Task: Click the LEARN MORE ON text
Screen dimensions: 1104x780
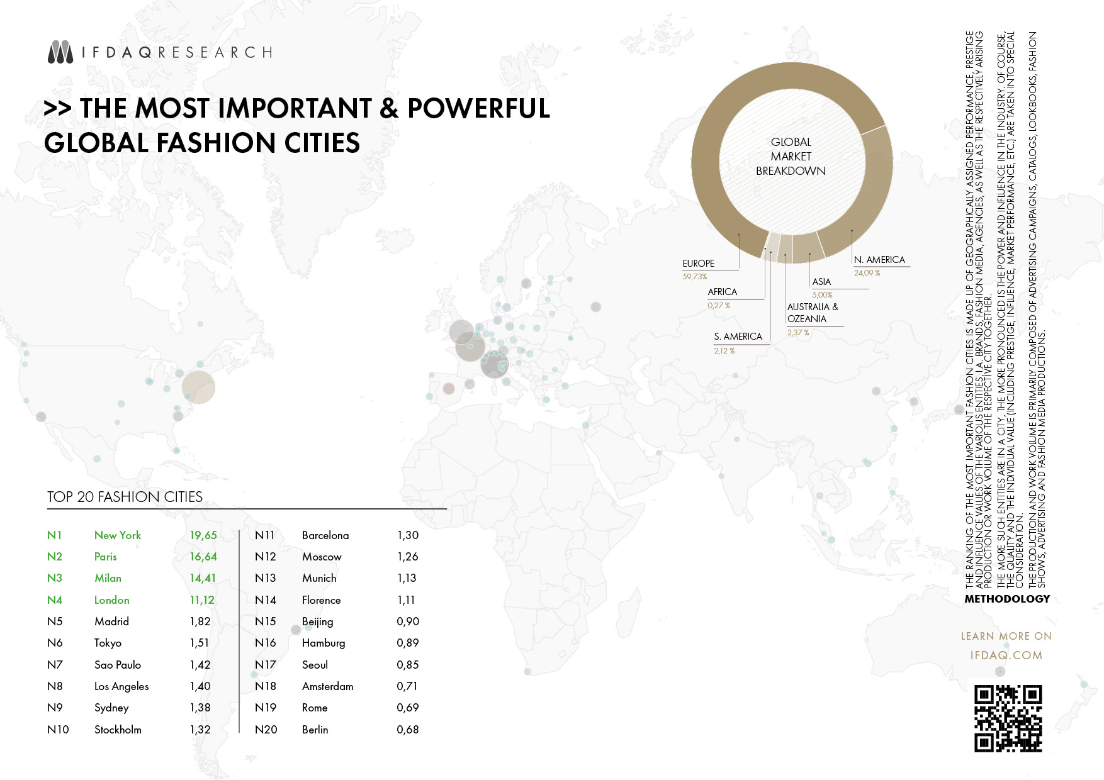Action: tap(1006, 636)
